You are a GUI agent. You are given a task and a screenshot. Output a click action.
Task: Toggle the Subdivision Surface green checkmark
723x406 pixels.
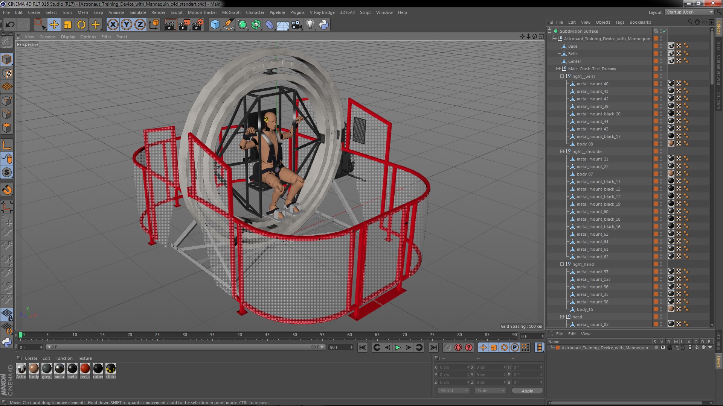pyautogui.click(x=665, y=31)
